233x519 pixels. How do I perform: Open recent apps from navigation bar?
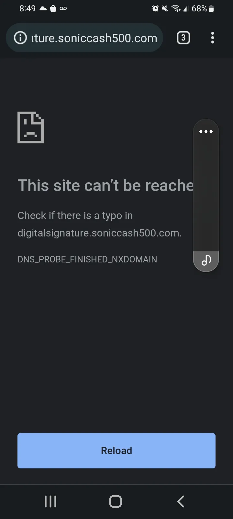pos(50,501)
